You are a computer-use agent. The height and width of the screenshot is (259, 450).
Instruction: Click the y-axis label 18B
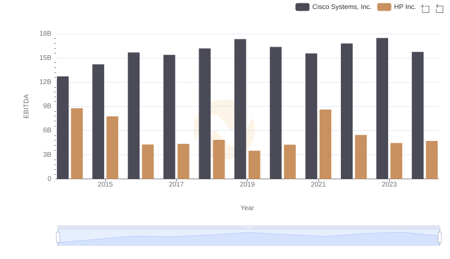click(x=46, y=34)
